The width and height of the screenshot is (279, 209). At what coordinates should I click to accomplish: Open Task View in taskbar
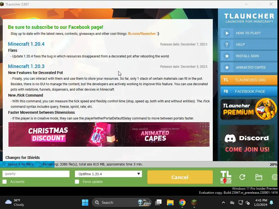click(x=158, y=202)
